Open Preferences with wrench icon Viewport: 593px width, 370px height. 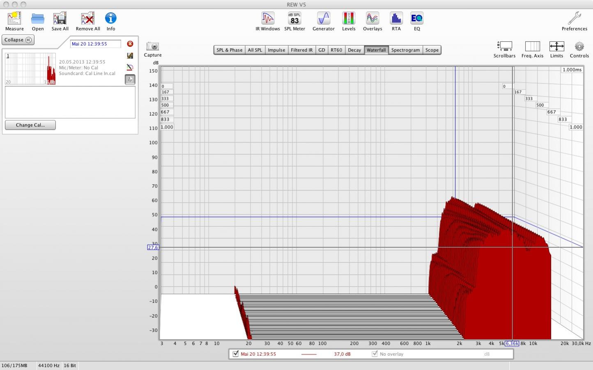click(x=574, y=19)
